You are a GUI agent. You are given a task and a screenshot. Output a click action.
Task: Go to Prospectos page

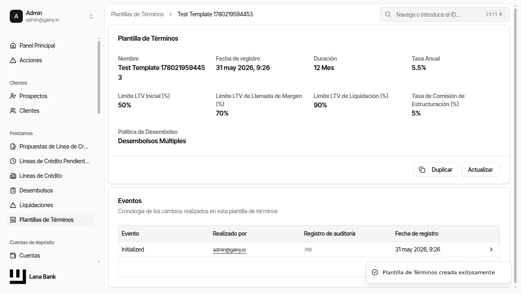pyautogui.click(x=50, y=96)
